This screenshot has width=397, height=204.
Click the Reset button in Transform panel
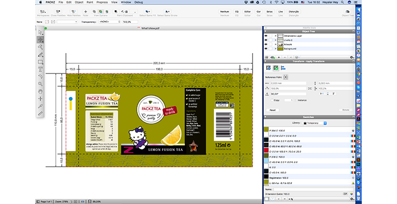[272, 110]
